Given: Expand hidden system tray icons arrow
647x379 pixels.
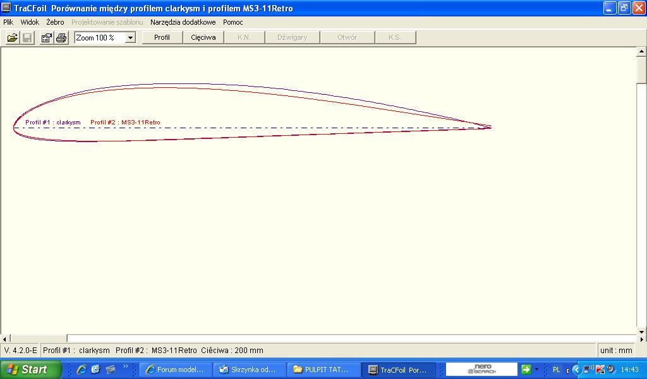Looking at the screenshot, I should 576,370.
